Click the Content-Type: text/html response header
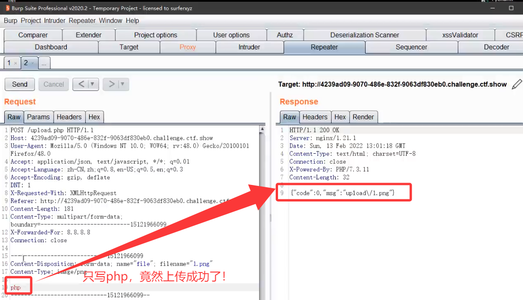The width and height of the screenshot is (523, 300). (x=353, y=154)
